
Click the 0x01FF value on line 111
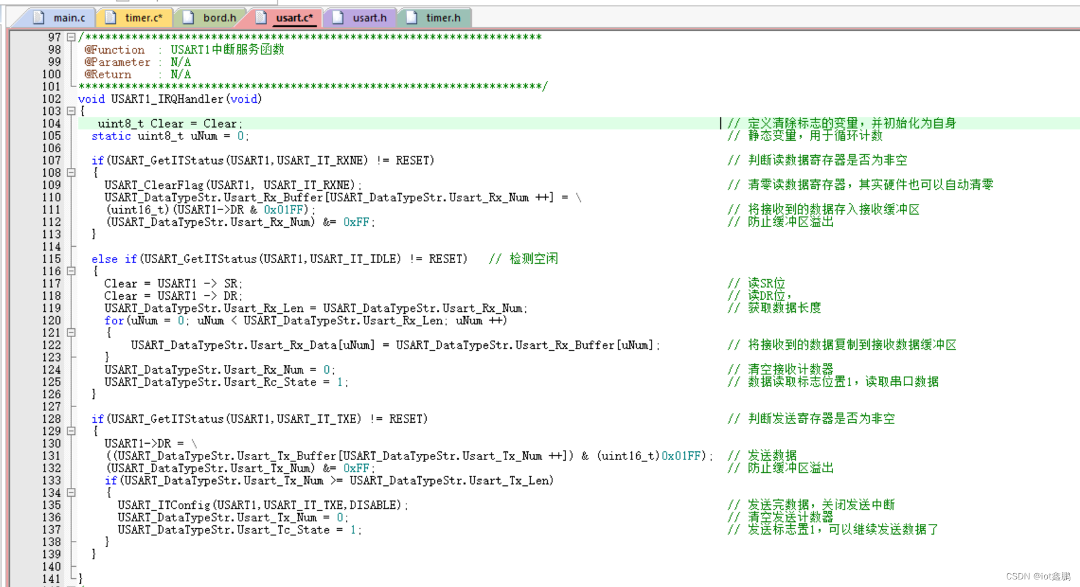point(284,210)
